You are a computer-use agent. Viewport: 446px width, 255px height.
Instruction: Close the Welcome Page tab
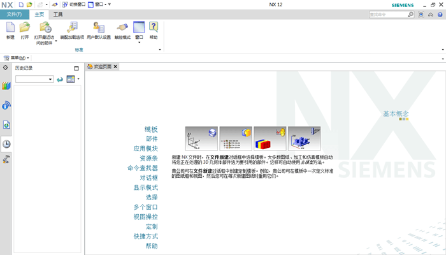coord(115,66)
